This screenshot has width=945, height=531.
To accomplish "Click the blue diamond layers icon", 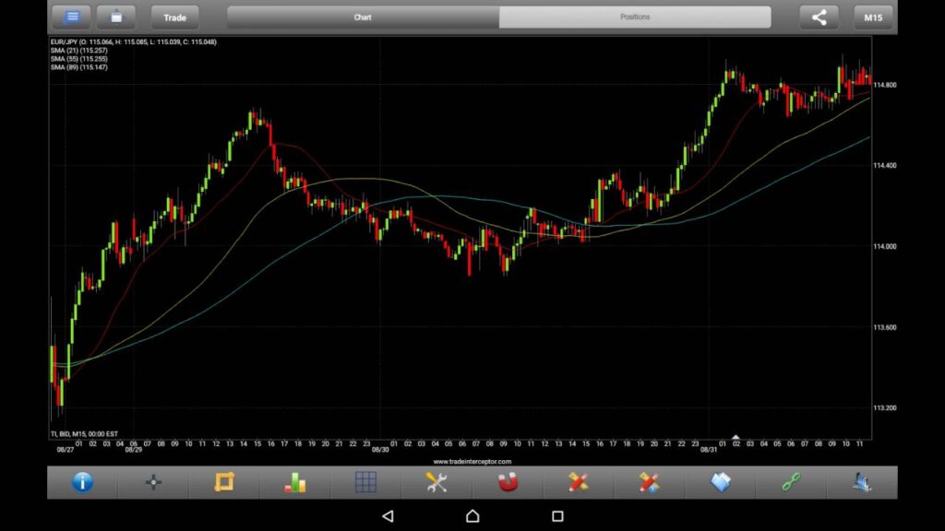I will pos(720,482).
